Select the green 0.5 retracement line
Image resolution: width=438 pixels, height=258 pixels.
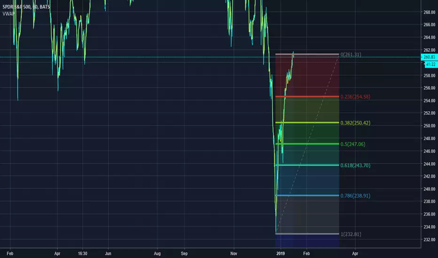(307, 144)
